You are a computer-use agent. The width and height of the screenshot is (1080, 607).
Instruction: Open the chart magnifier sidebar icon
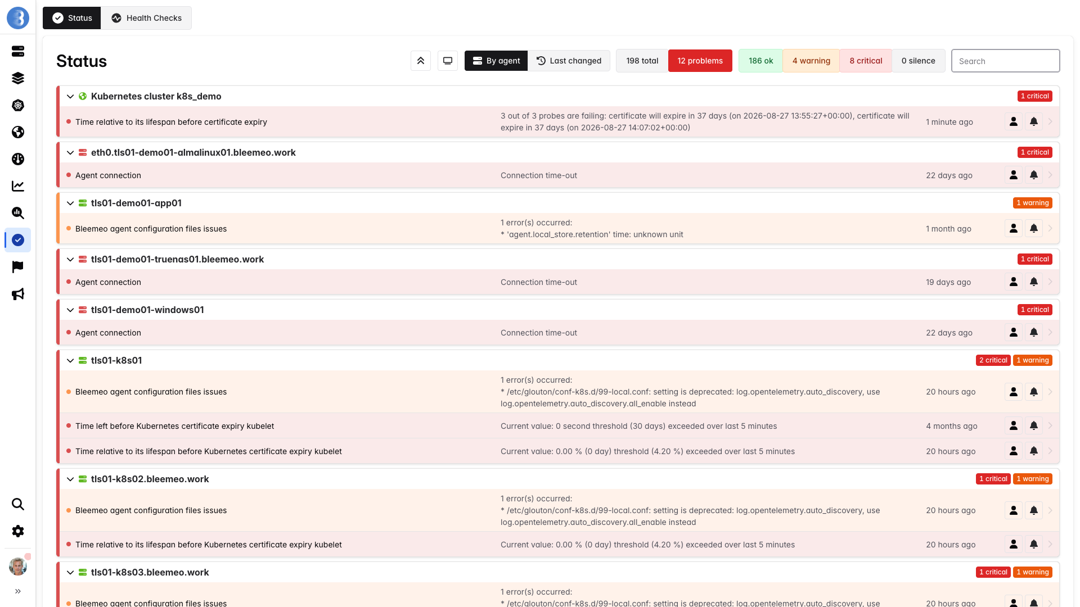coord(18,213)
